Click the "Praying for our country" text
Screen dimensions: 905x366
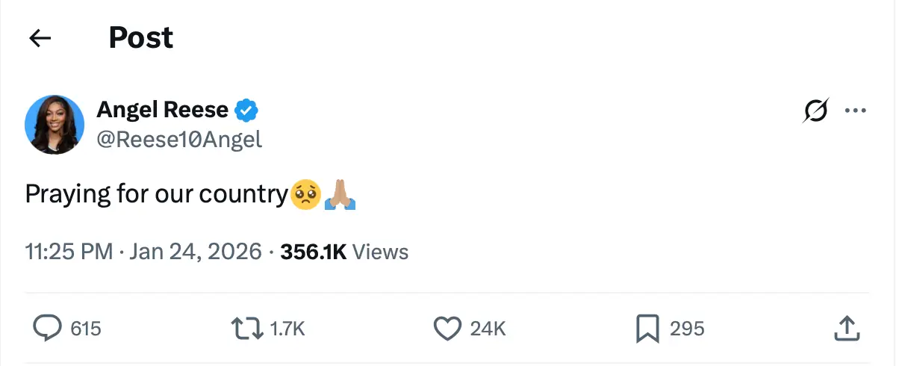pyautogui.click(x=156, y=194)
